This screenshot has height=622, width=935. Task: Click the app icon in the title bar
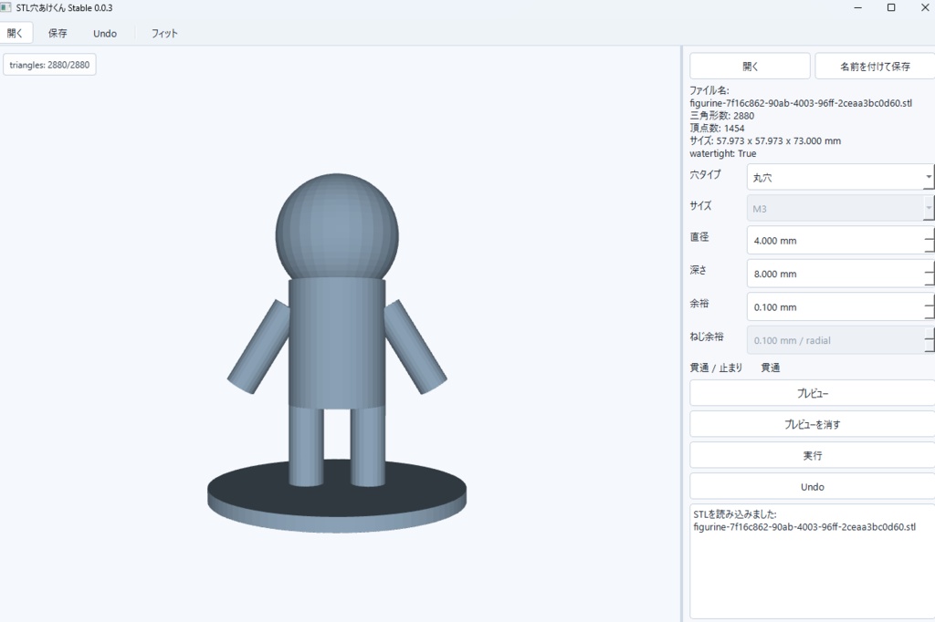click(x=6, y=7)
